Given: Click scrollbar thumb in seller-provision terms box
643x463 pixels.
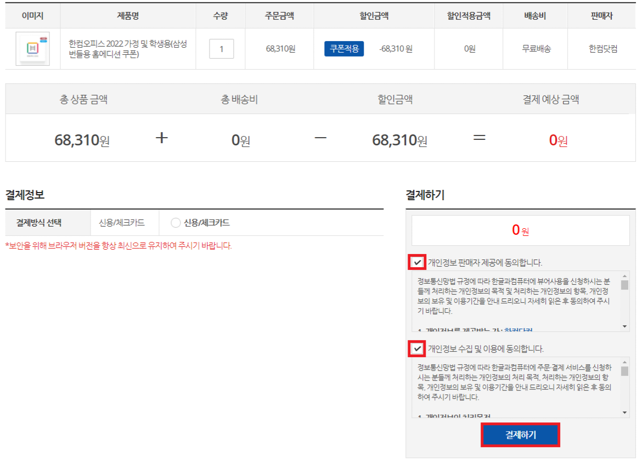Looking at the screenshot, I should click(624, 285).
